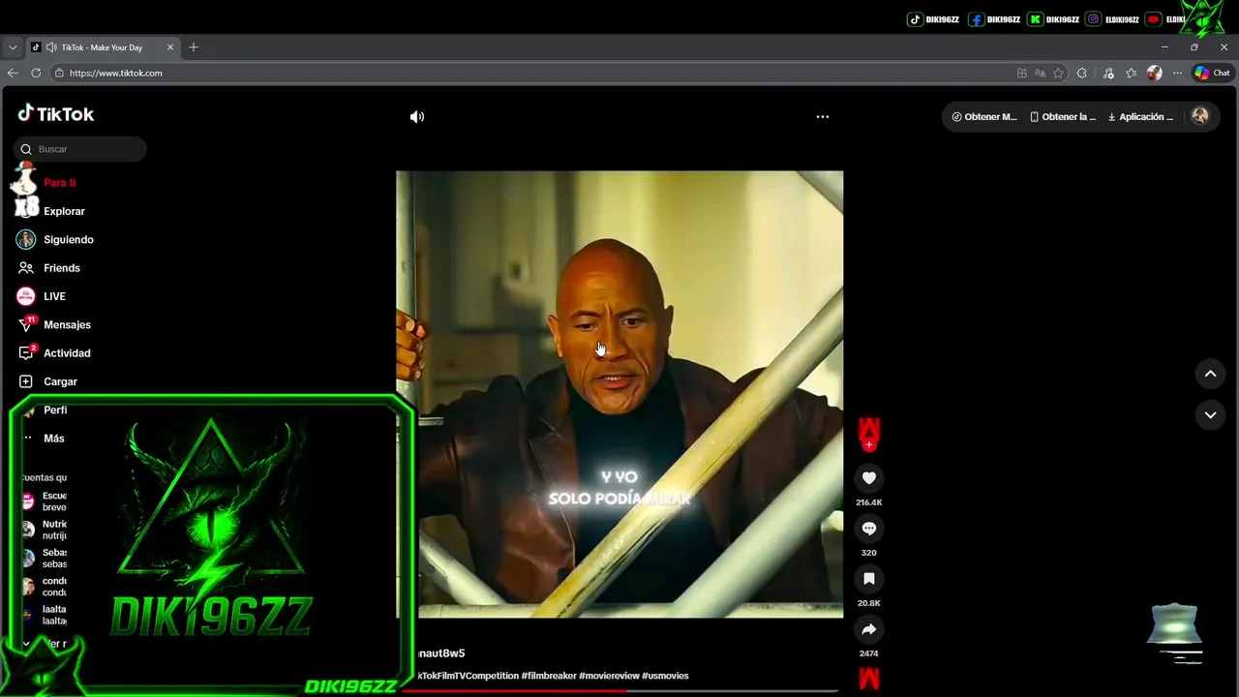
Task: Expand the Ver más accounts chevron
Action: pos(27,644)
